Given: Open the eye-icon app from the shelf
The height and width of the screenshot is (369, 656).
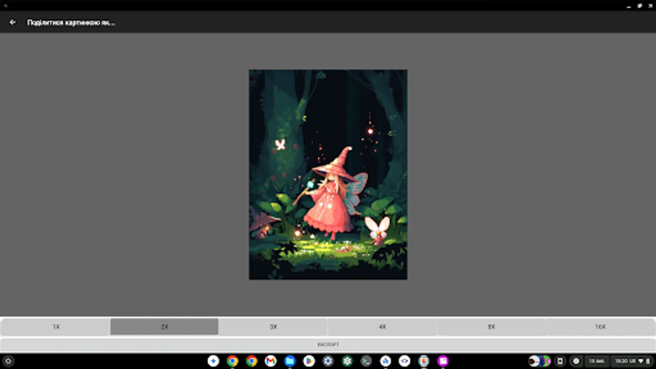Looking at the screenshot, I should (405, 361).
